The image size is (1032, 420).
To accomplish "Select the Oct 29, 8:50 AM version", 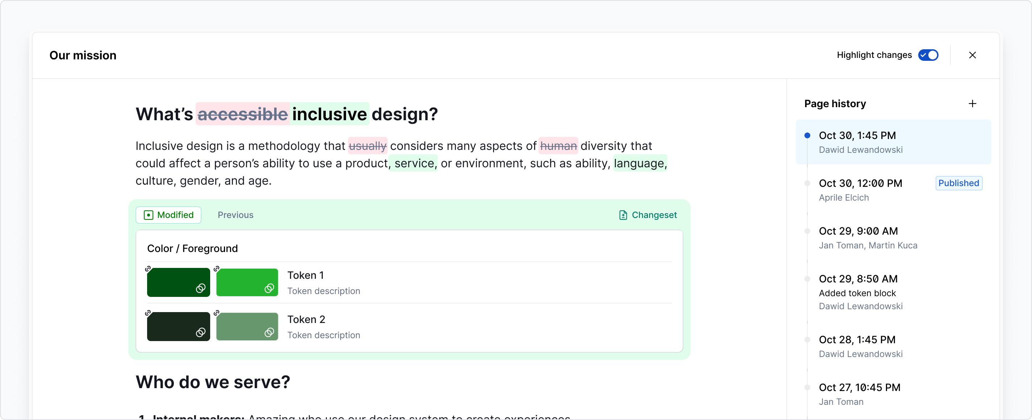I will (x=893, y=292).
